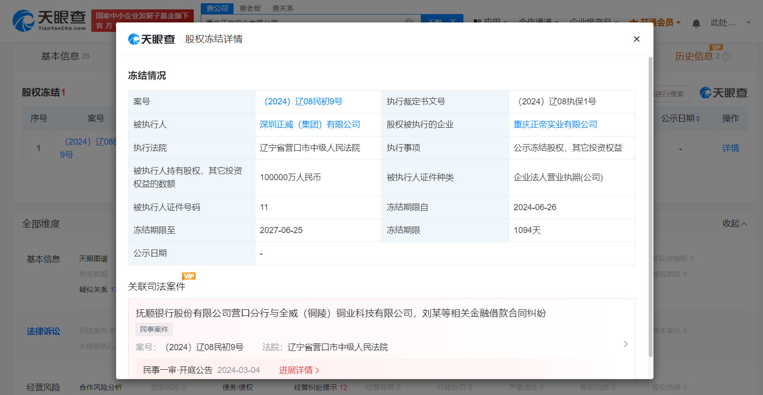Click 疑似关系 item in sidebar
This screenshot has height=395, width=763.
tap(93, 290)
